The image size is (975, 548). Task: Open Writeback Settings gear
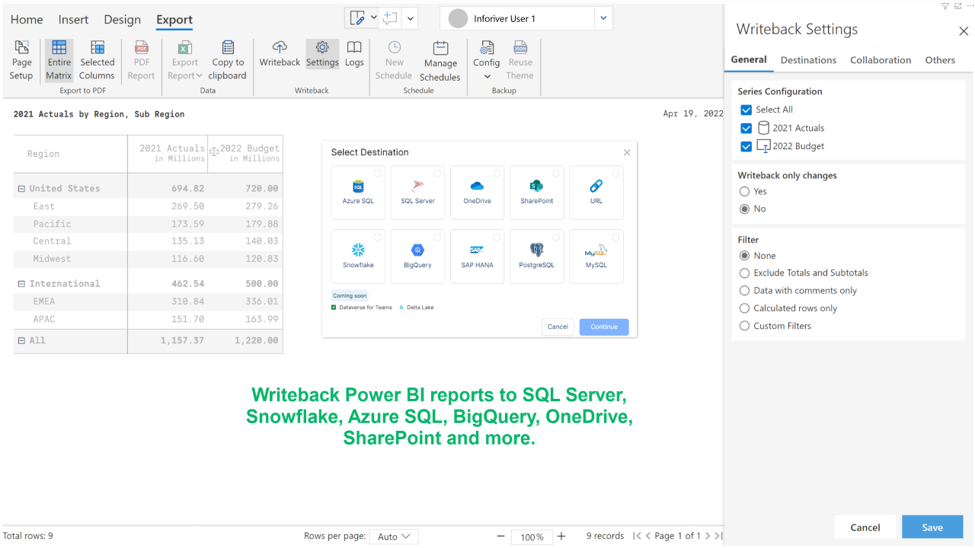point(322,53)
